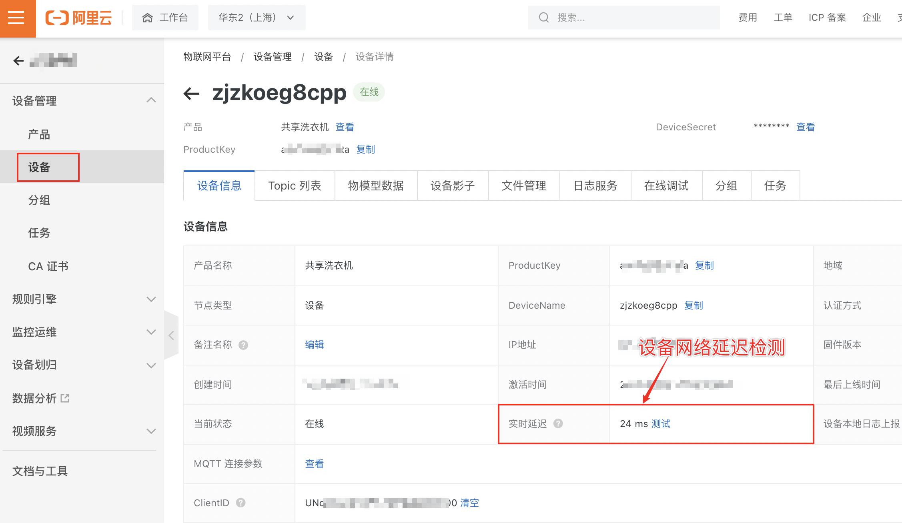Expand the 规则引擎 sidebar section

[x=151, y=299]
